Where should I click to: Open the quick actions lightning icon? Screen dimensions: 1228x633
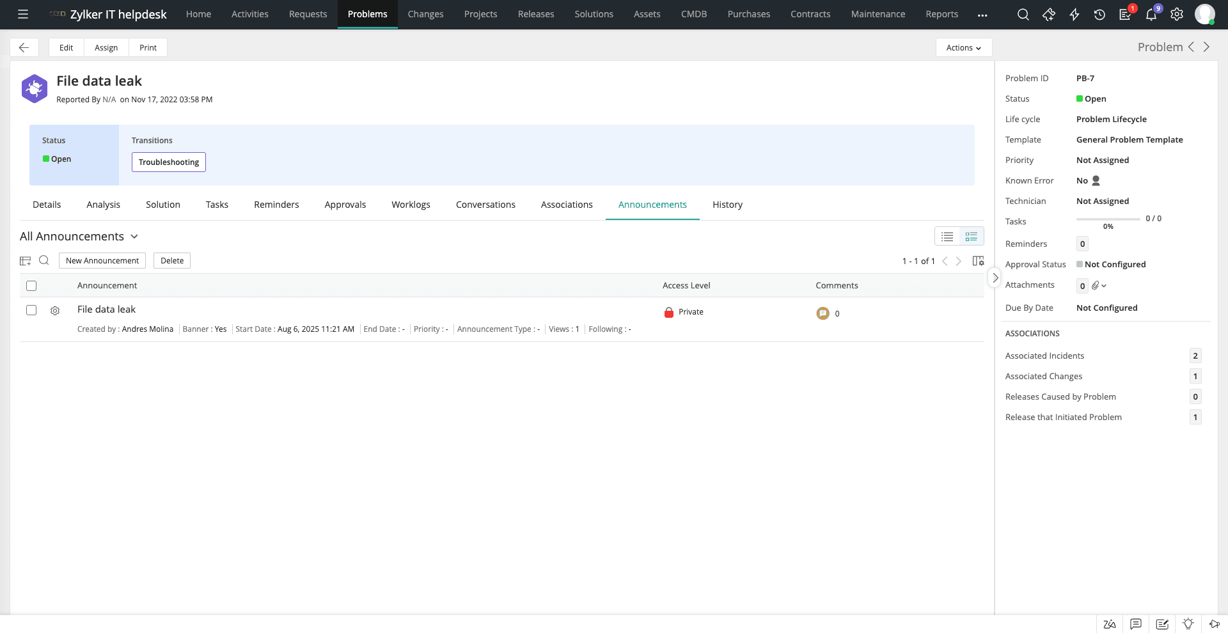pyautogui.click(x=1074, y=14)
